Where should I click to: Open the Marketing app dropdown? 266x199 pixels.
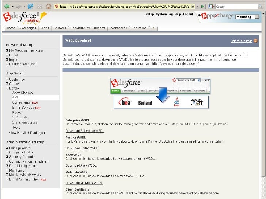(x=247, y=17)
